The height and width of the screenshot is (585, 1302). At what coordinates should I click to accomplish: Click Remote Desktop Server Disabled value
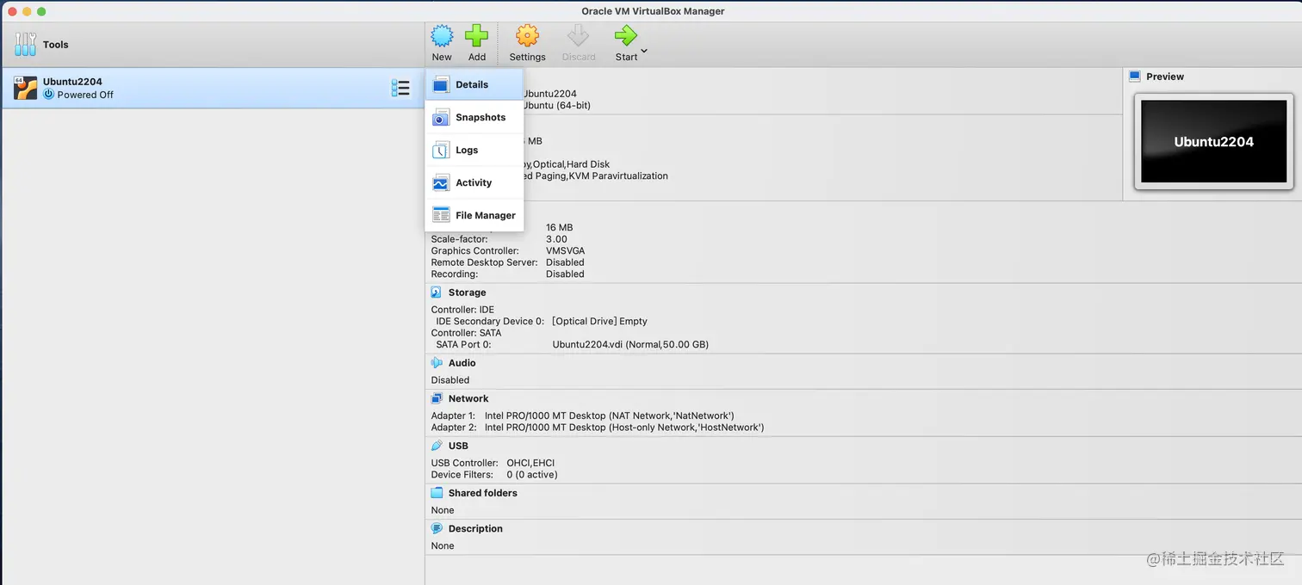565,262
